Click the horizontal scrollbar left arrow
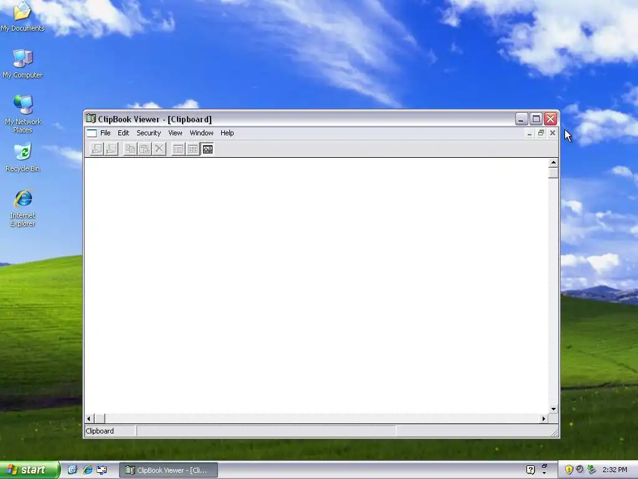This screenshot has width=638, height=479. pos(89,419)
